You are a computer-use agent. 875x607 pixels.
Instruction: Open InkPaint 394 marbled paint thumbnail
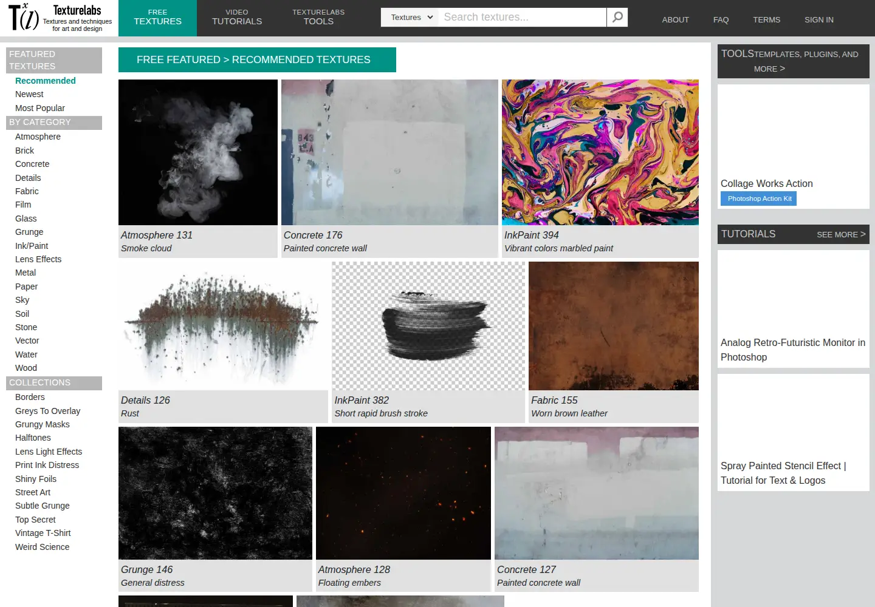[600, 152]
